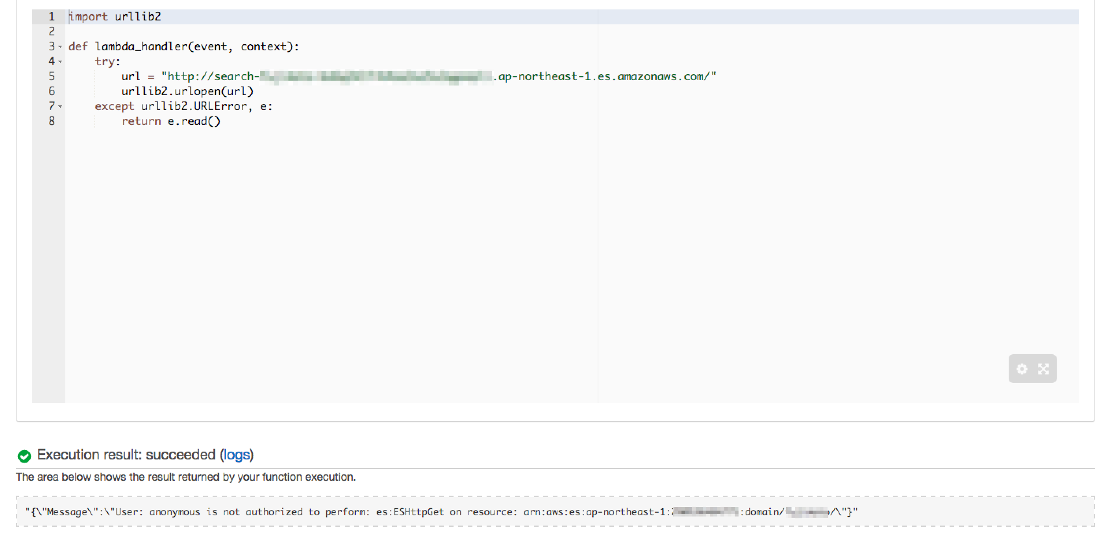Collapse the try block on line 4
Viewport: 1111px width, 546px height.
tap(60, 62)
